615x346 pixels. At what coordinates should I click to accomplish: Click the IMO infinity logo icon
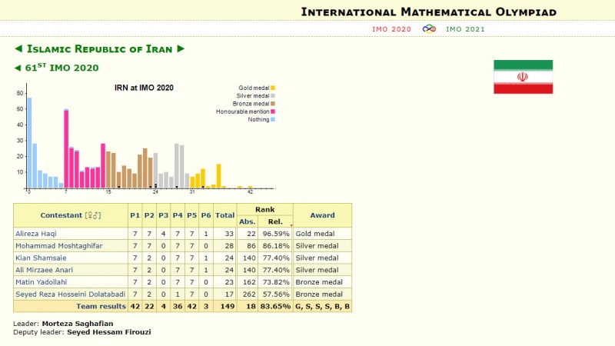pyautogui.click(x=430, y=28)
